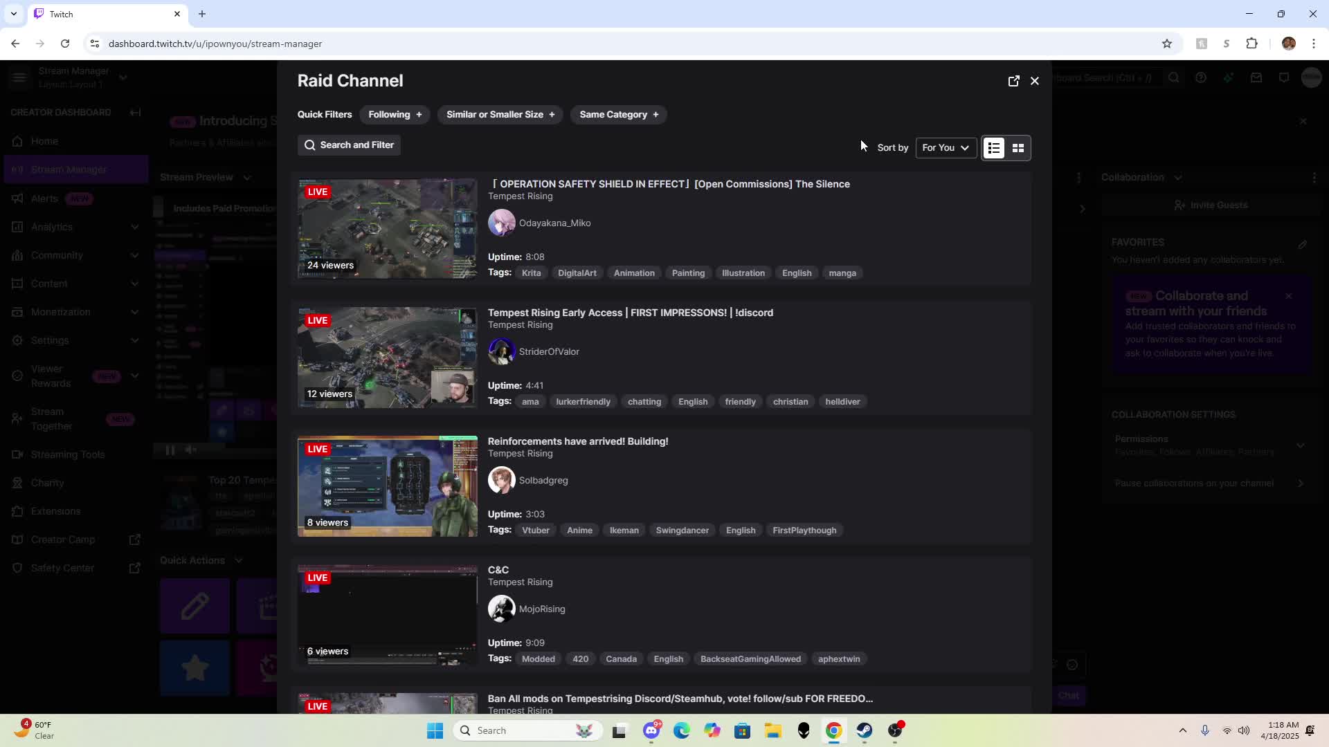Click MojoRising channel avatar
The height and width of the screenshot is (747, 1329).
(x=502, y=609)
